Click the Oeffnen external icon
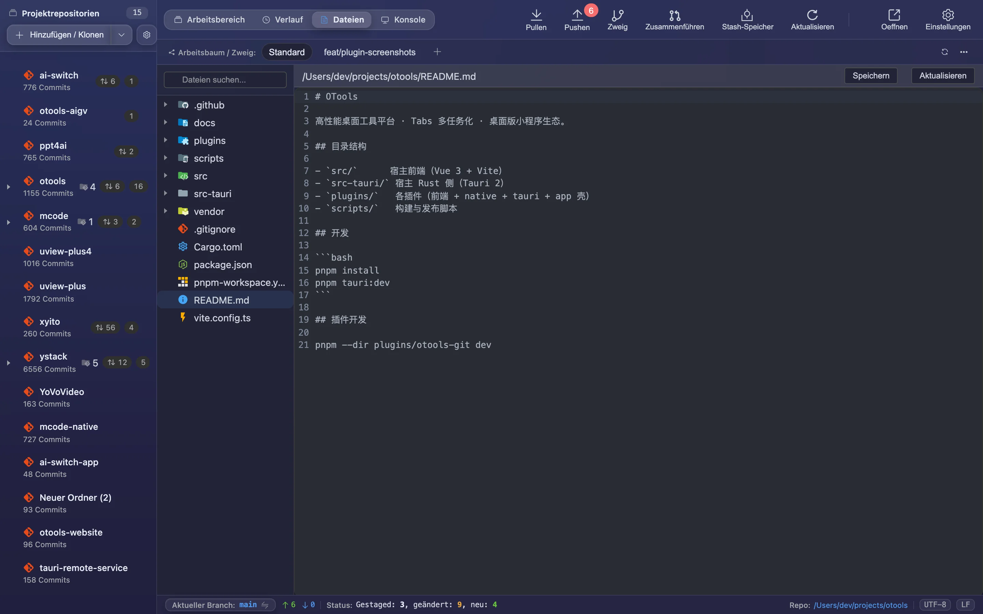Screen dimensions: 983x614 pos(894,15)
